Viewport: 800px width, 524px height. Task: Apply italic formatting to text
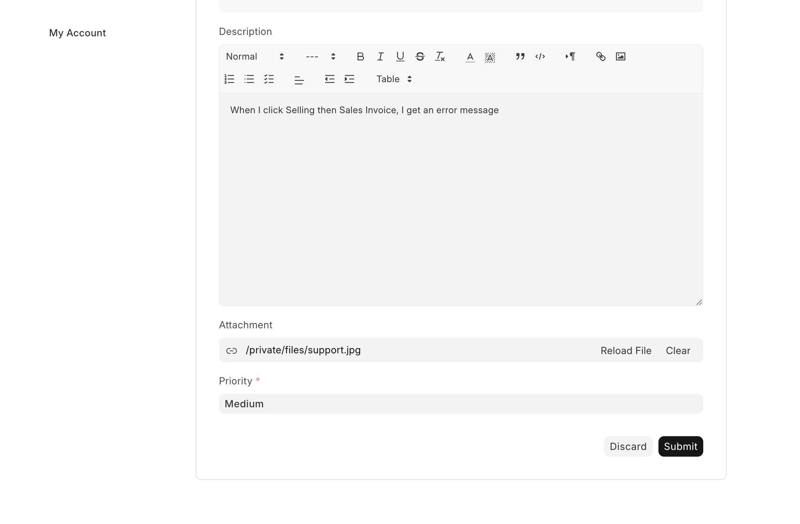pos(380,56)
